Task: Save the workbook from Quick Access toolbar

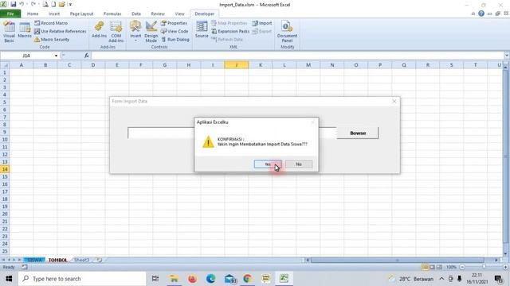Action: coord(14,5)
